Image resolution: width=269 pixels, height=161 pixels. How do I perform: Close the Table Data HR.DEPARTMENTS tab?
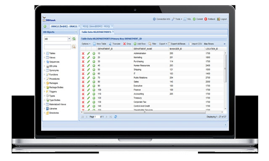tap(113, 31)
